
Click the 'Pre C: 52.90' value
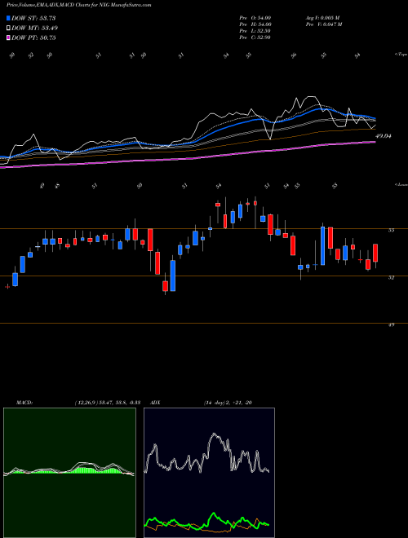tap(256, 37)
